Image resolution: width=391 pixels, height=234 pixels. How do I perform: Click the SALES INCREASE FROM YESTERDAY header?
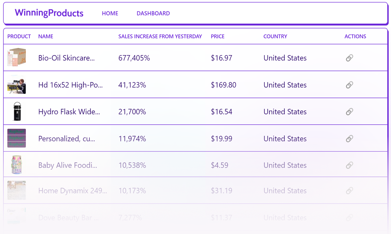pyautogui.click(x=160, y=36)
